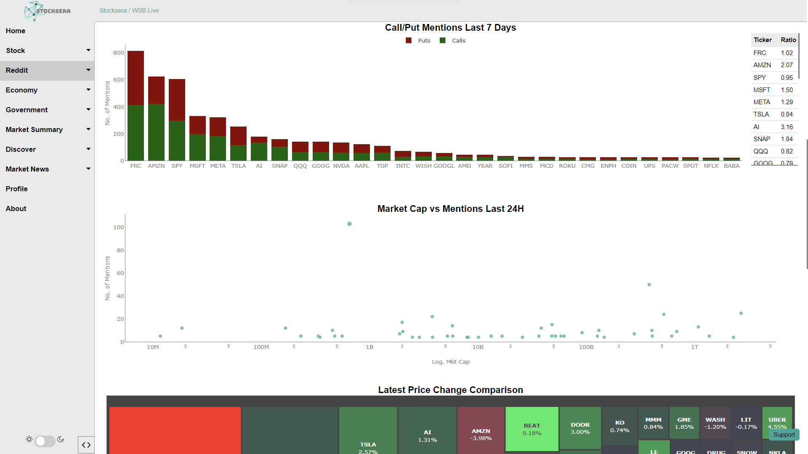Click the Stocksera logo icon
Image resolution: width=808 pixels, height=454 pixels.
pyautogui.click(x=35, y=11)
